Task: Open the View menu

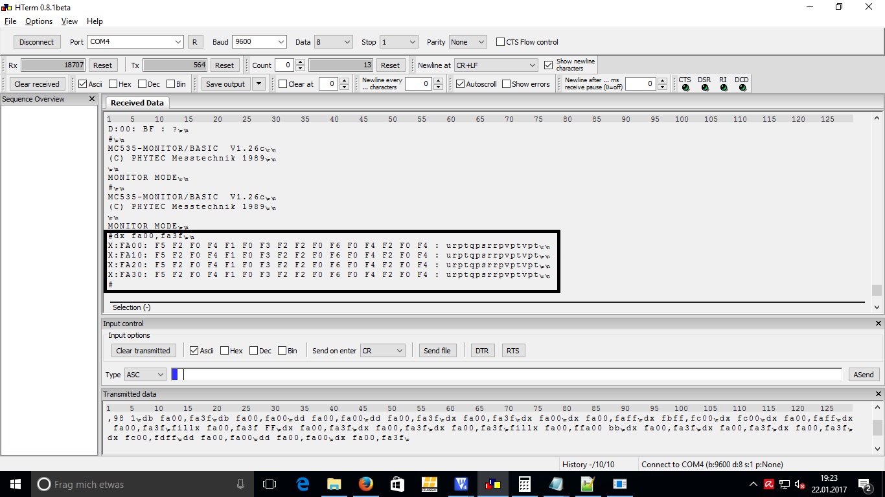Action: tap(69, 21)
